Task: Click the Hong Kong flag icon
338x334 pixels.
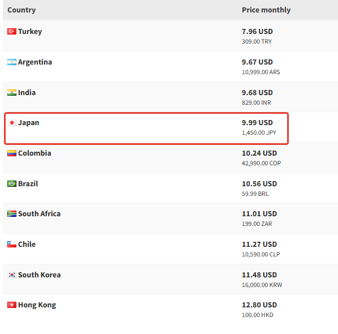Action: point(12,305)
